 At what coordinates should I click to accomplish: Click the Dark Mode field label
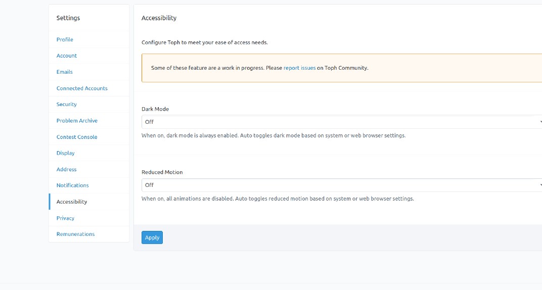coord(155,109)
